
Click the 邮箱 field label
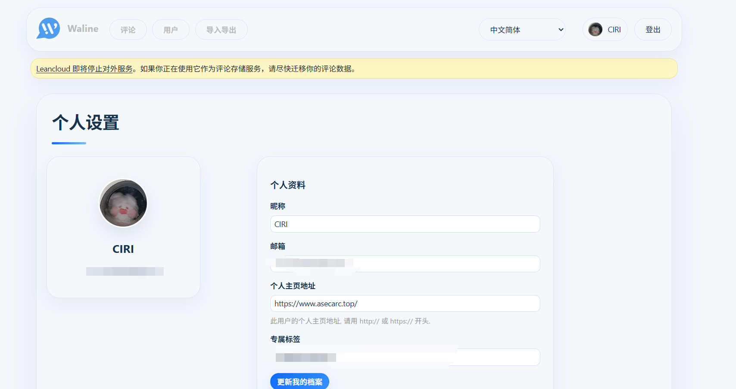[x=278, y=246]
